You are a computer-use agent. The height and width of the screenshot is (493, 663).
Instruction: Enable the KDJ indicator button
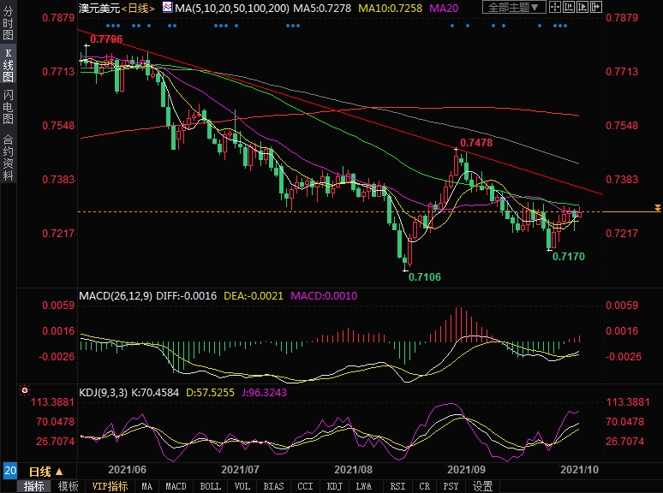(x=334, y=486)
